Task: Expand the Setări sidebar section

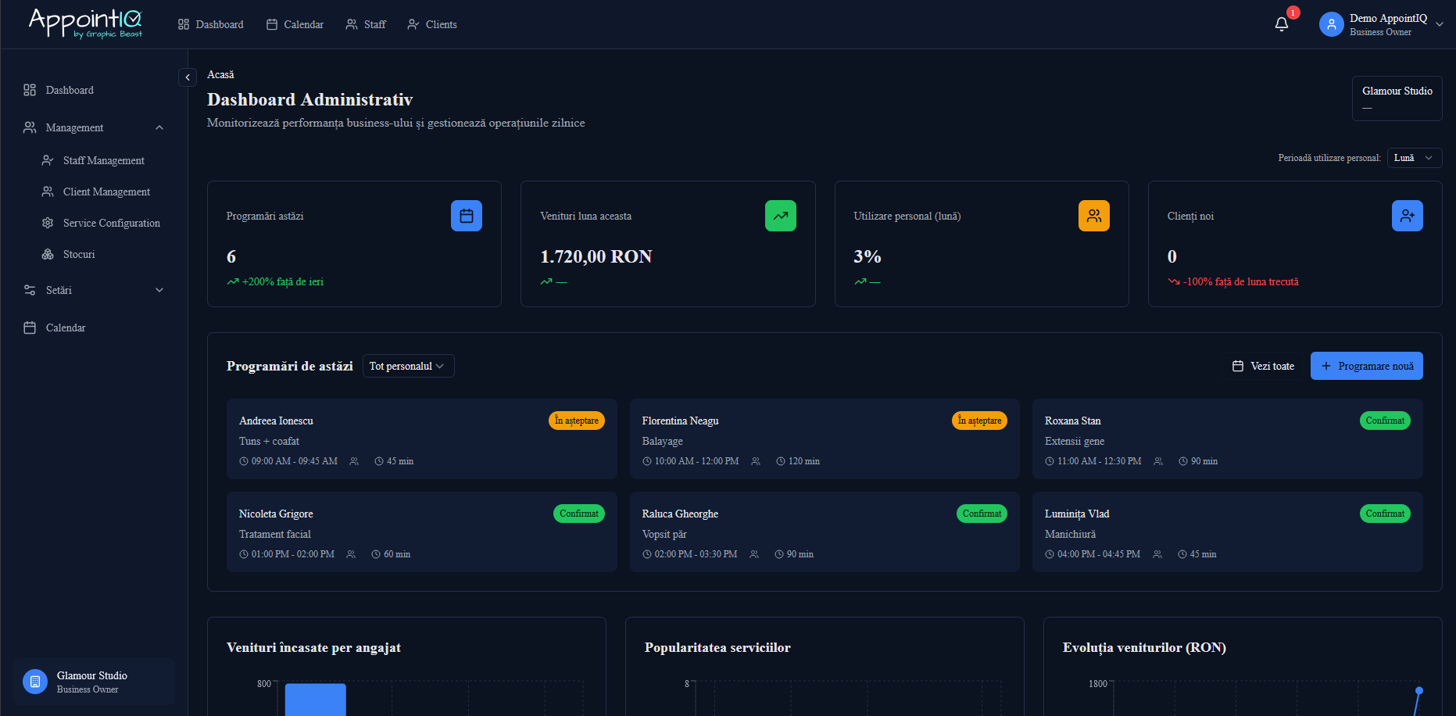Action: [159, 290]
